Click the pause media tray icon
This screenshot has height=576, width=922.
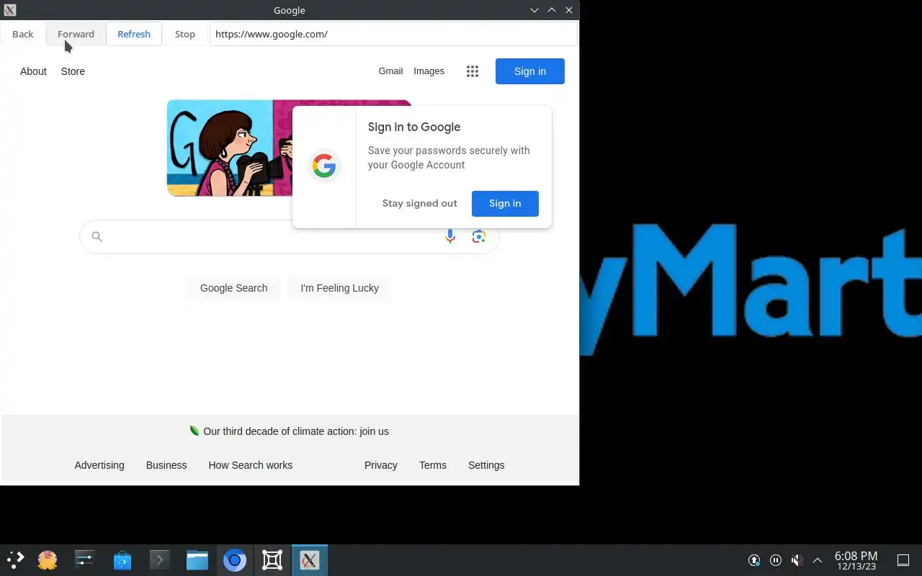coord(776,560)
